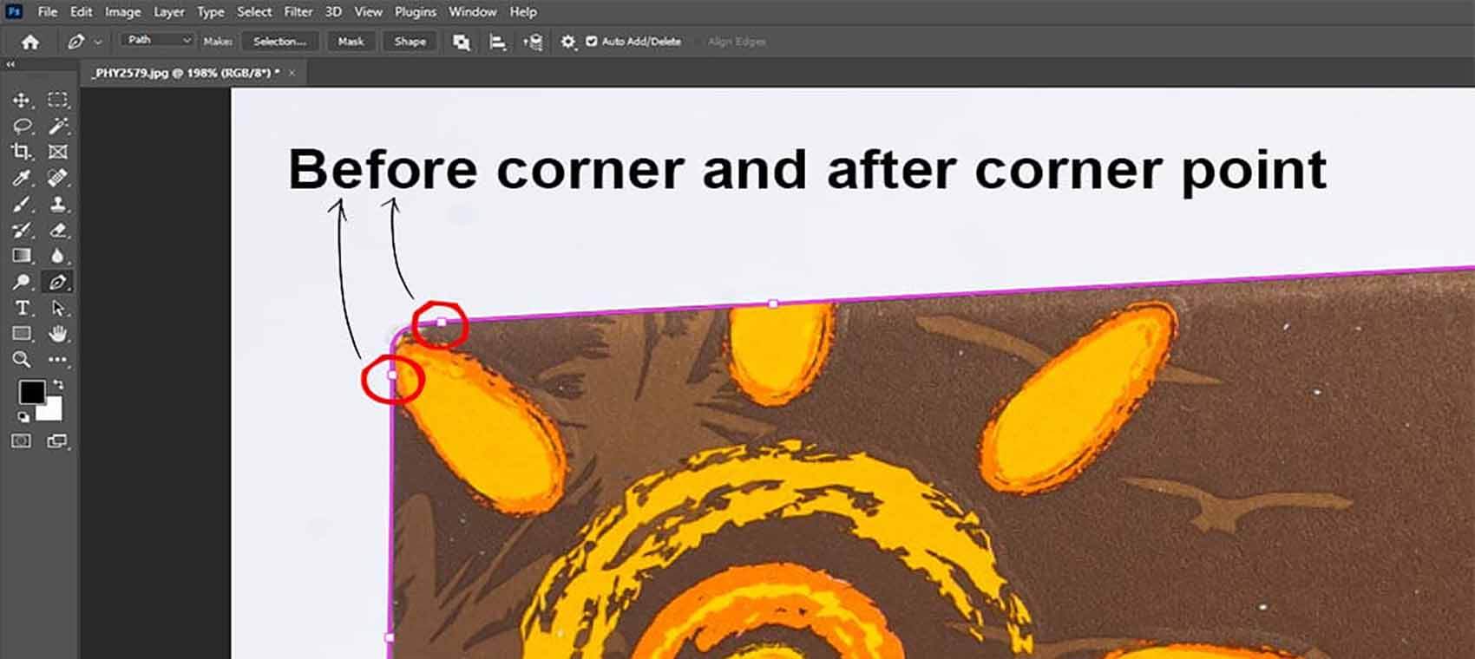Select the Move tool

(x=22, y=100)
